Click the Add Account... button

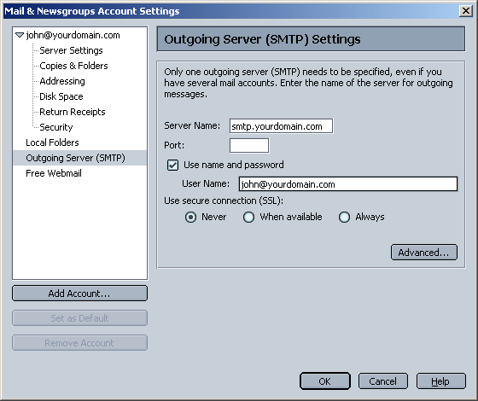(79, 293)
